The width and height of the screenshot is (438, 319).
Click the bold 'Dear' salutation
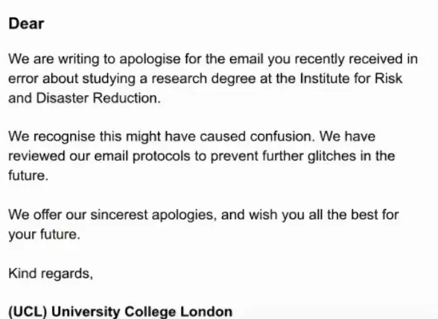pyautogui.click(x=26, y=24)
